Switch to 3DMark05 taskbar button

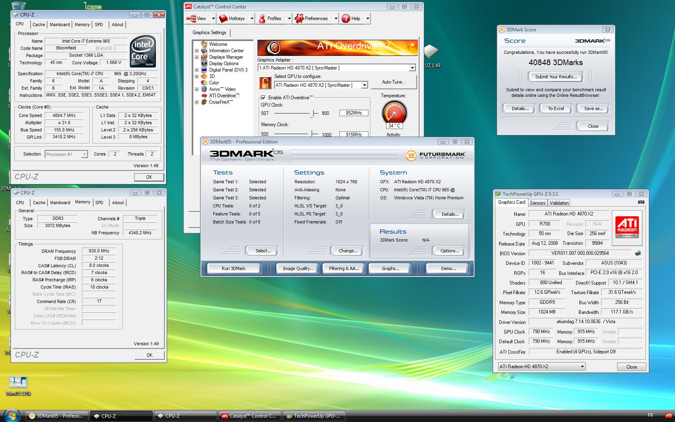pyautogui.click(x=57, y=416)
